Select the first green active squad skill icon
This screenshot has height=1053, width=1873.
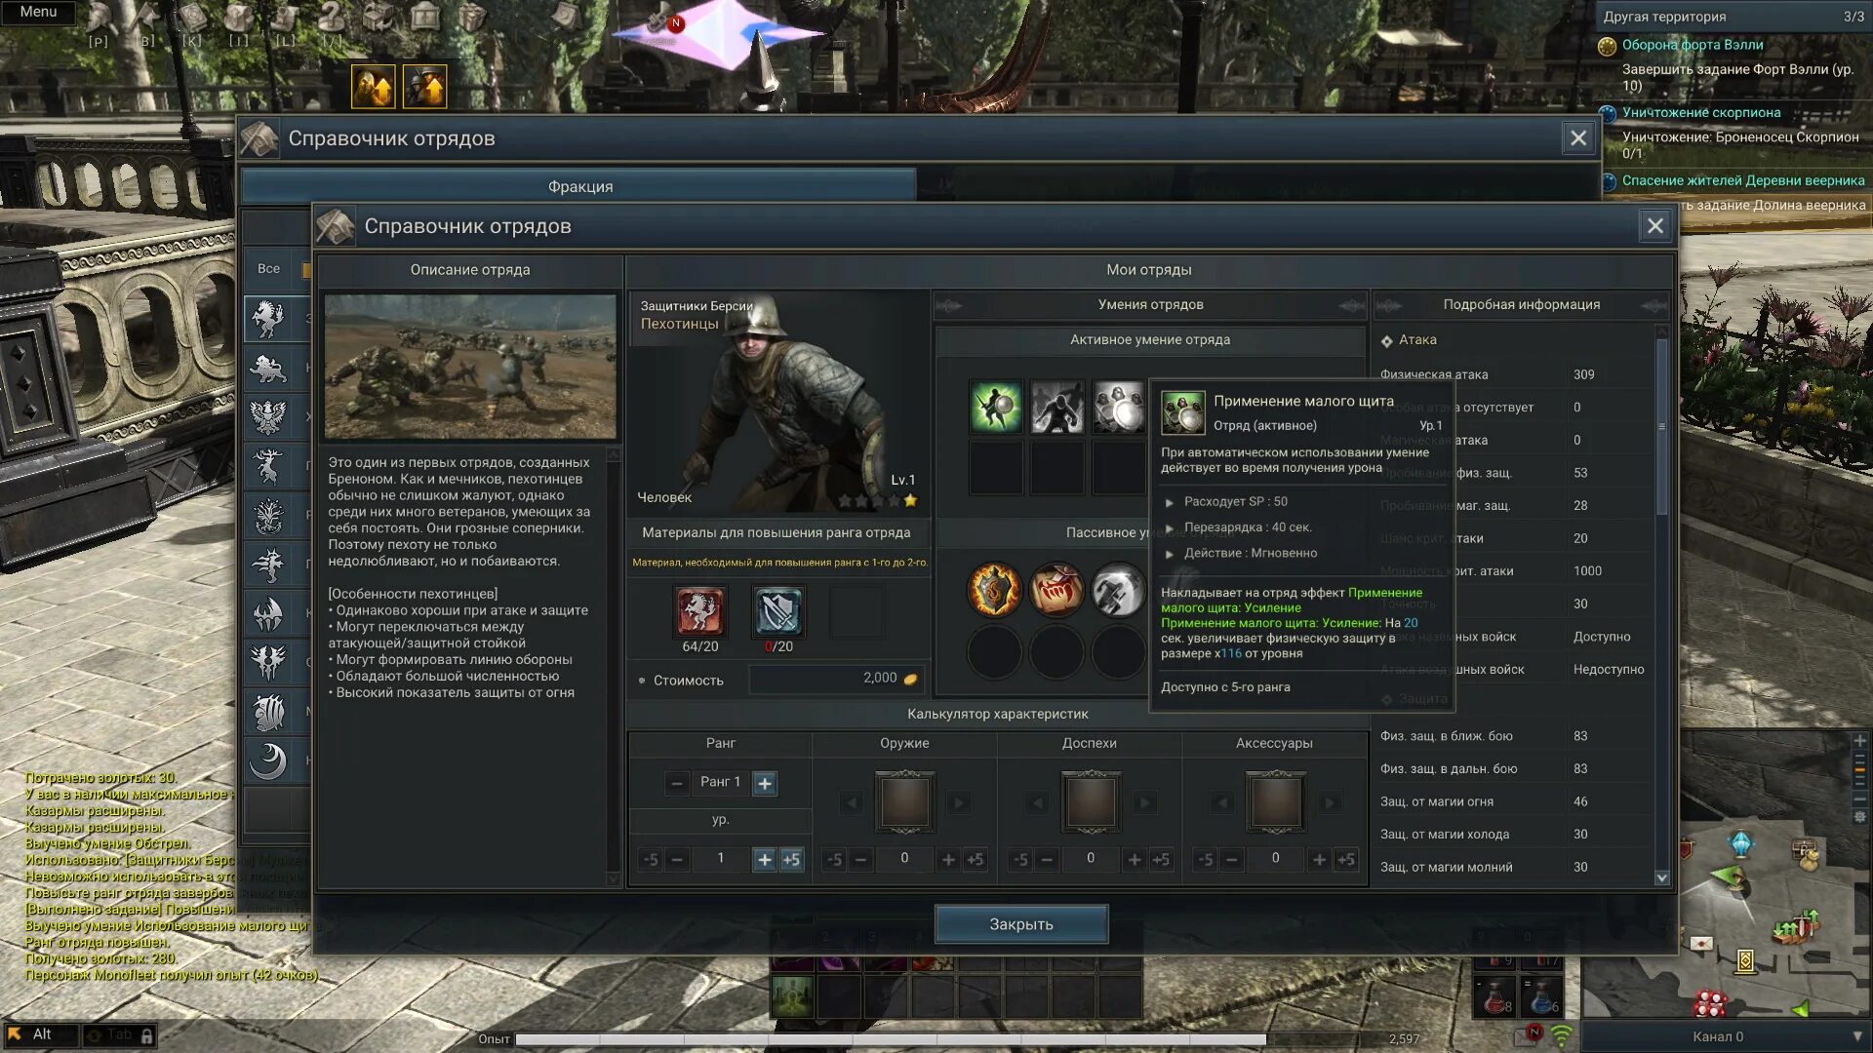point(995,408)
